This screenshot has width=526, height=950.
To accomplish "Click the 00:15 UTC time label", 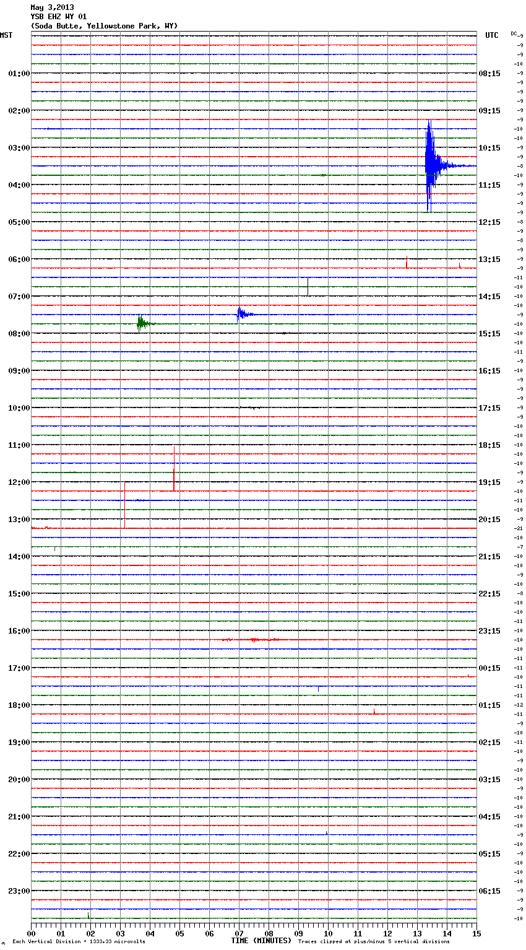I will click(489, 668).
